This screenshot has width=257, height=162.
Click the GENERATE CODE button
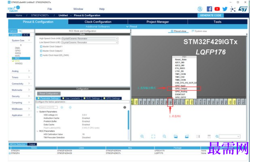[211, 15]
